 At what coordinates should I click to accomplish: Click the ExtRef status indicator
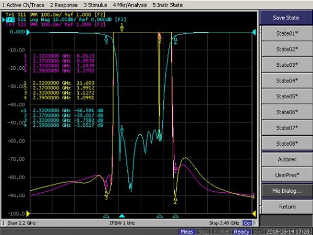(x=221, y=231)
